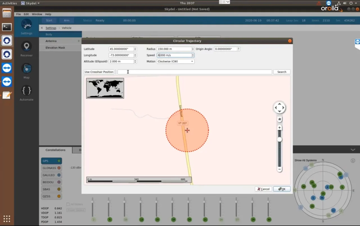Select the Elevation Mask settings item
This screenshot has width=360, height=226.
(x=60, y=48)
